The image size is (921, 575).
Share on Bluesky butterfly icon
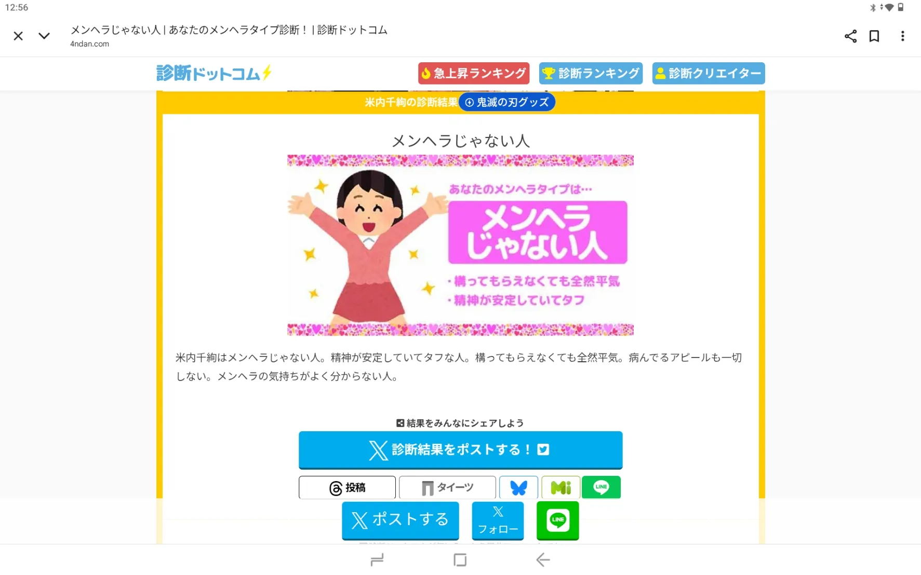coord(518,487)
